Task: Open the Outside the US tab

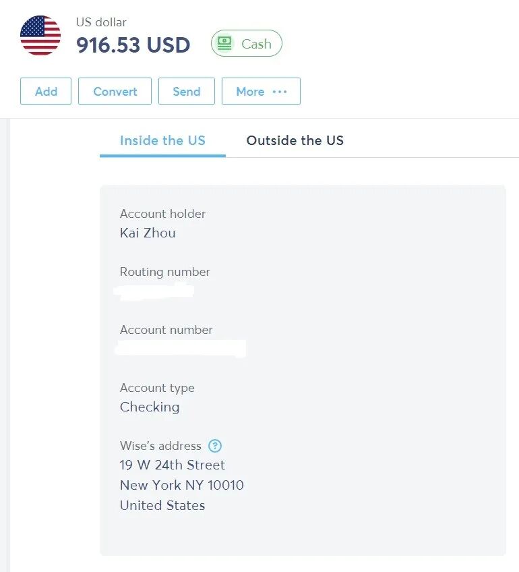Action: 295,140
